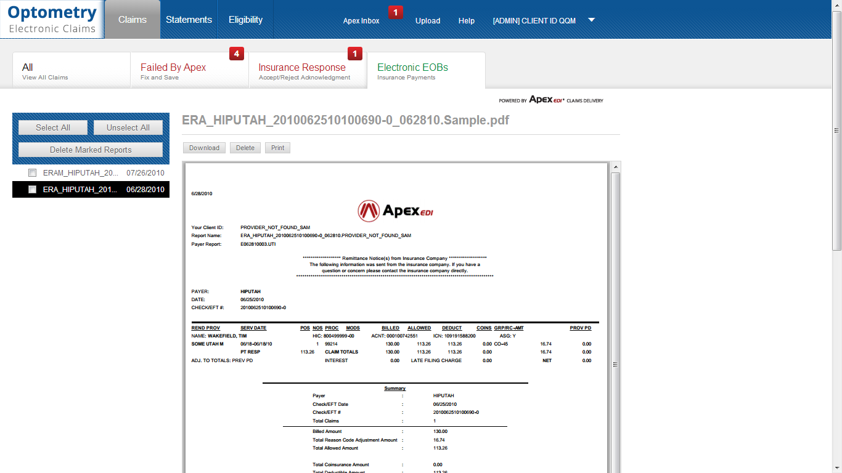Switch to the All claims tab
The image size is (842, 473).
coord(72,71)
